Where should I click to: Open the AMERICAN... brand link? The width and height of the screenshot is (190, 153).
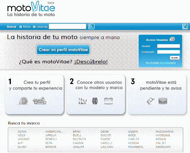point(54,132)
